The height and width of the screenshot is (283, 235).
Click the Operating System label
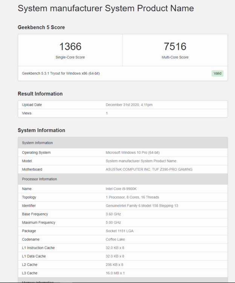tap(36, 152)
